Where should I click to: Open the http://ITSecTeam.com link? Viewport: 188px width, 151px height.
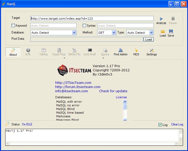point(73,83)
